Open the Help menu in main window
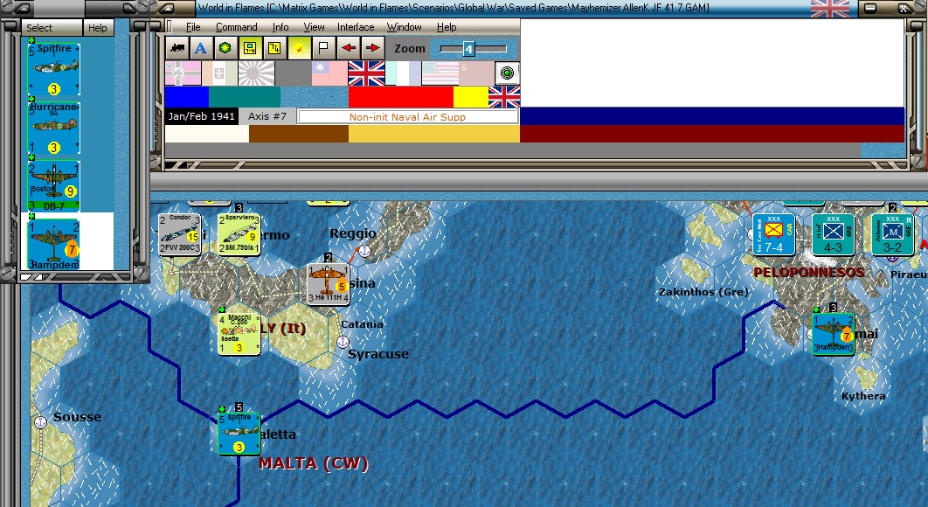Screen dimensions: 928x507 click(447, 27)
